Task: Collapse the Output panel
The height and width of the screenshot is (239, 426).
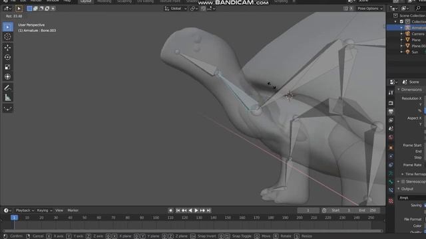Action: (x=399, y=189)
